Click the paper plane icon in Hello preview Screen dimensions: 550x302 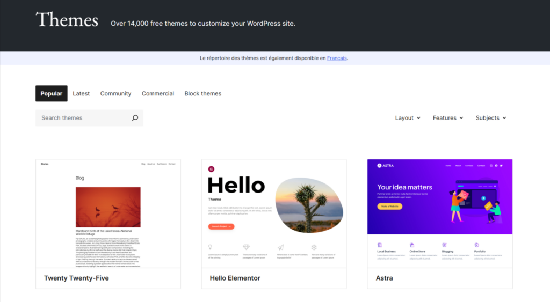280,247
